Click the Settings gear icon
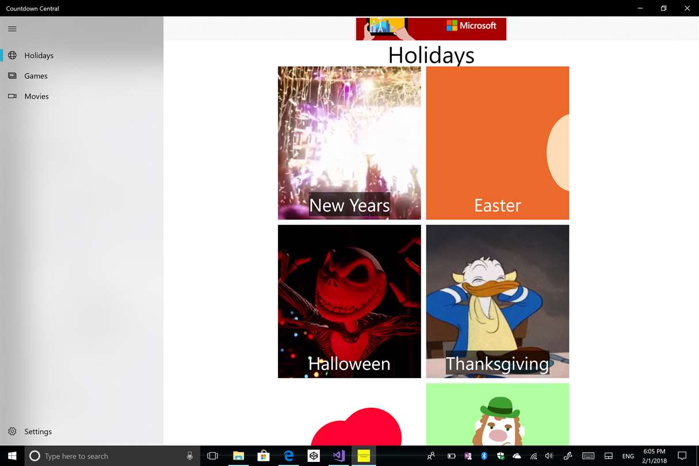699x466 pixels. point(12,431)
